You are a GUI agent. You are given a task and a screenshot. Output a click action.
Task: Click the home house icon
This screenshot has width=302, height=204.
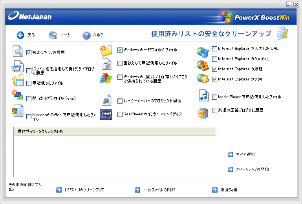pos(53,35)
